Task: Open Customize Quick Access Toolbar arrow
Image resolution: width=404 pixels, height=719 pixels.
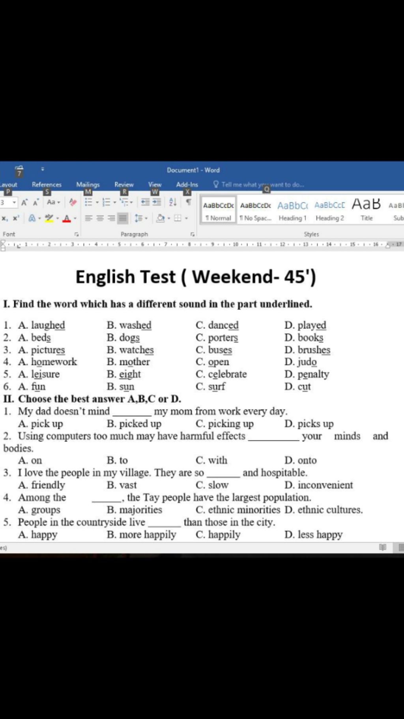Action: coord(42,169)
